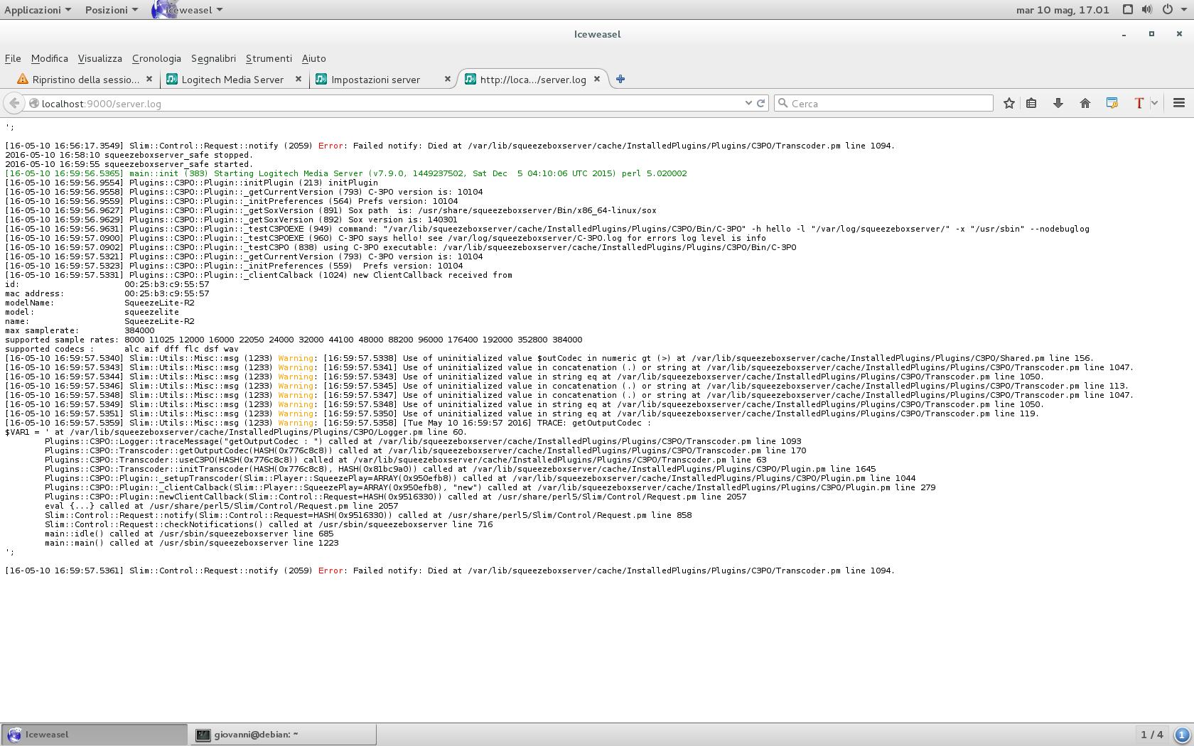Viewport: 1194px width, 746px height.
Task: Click 'main::idle() called at' line
Action: pyautogui.click(x=189, y=534)
